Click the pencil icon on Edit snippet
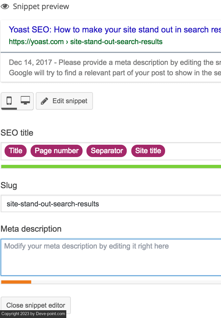 point(44,101)
